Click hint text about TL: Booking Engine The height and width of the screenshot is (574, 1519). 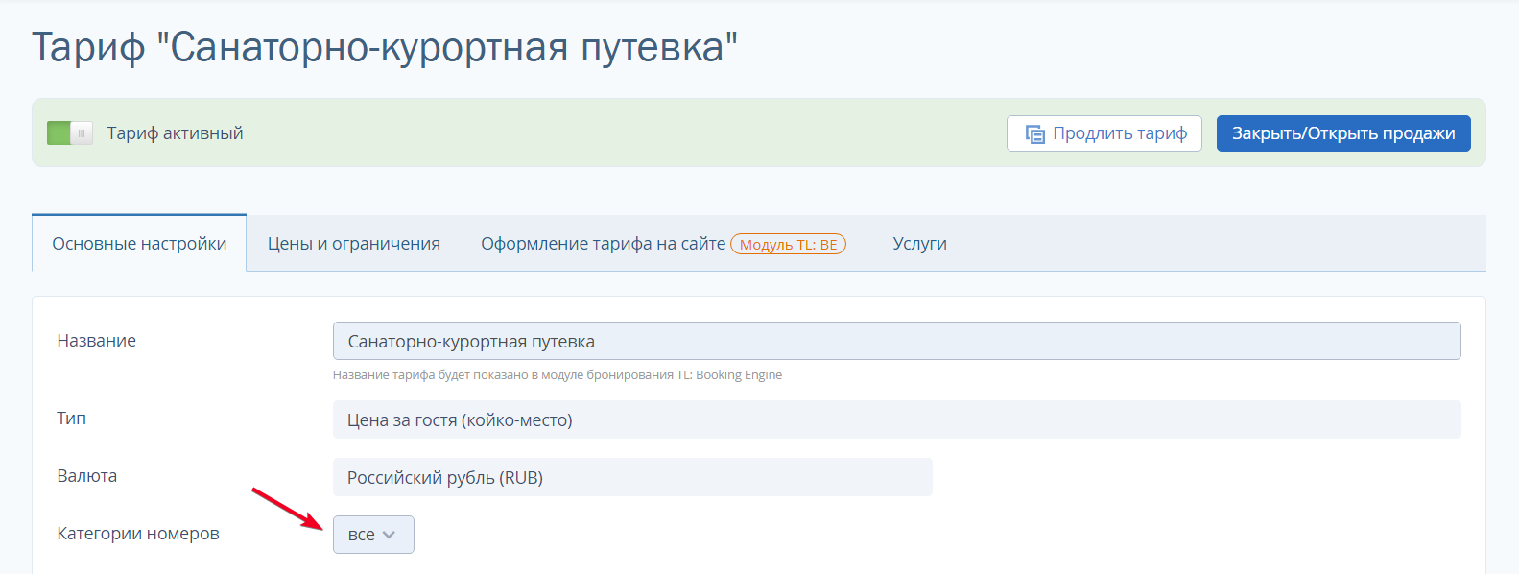click(x=558, y=375)
